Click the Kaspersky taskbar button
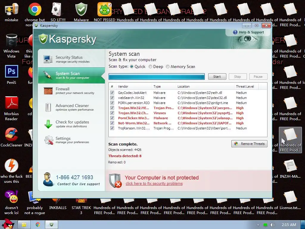This screenshot has height=229, width=305. (x=51, y=225)
